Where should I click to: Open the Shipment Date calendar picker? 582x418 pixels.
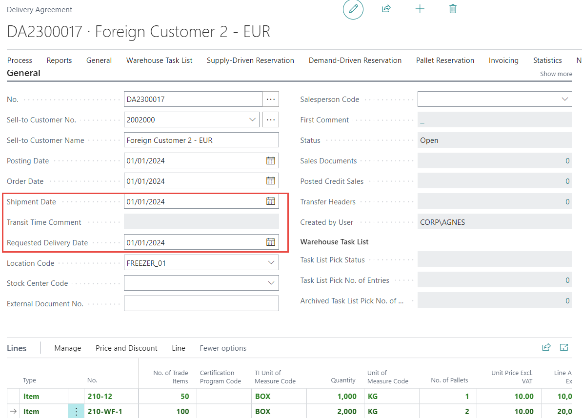pos(270,201)
